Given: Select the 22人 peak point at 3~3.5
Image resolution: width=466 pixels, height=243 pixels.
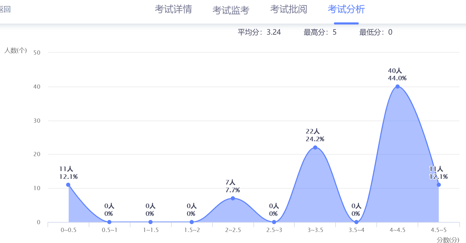Looking at the screenshot, I should [315, 147].
